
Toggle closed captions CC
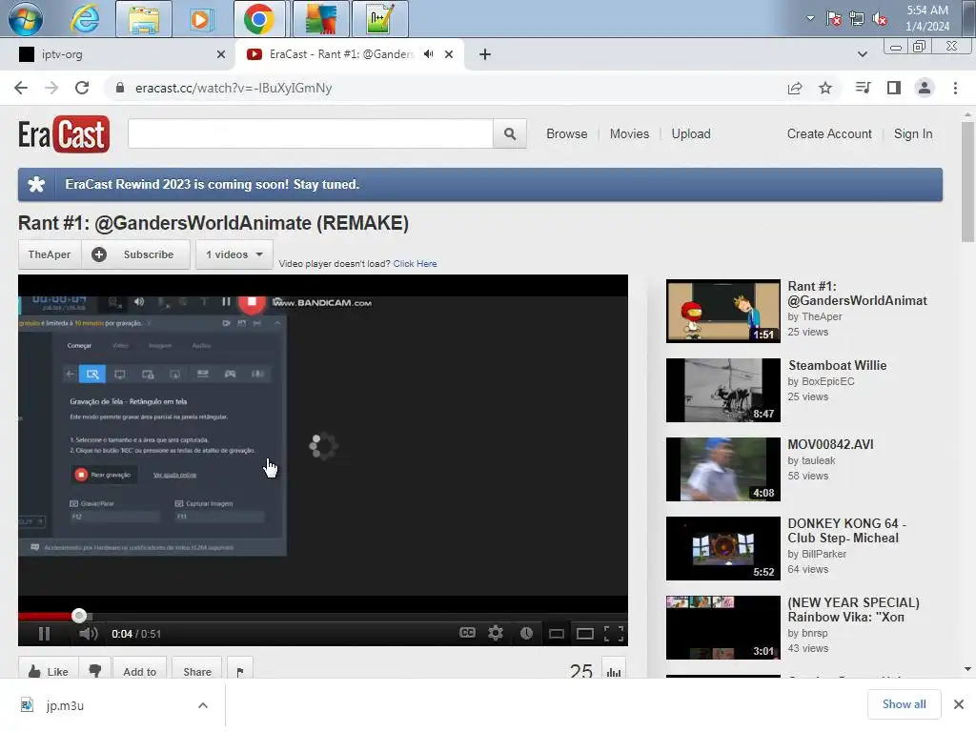click(467, 633)
